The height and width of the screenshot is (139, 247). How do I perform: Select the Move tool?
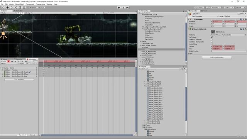click(7, 7)
